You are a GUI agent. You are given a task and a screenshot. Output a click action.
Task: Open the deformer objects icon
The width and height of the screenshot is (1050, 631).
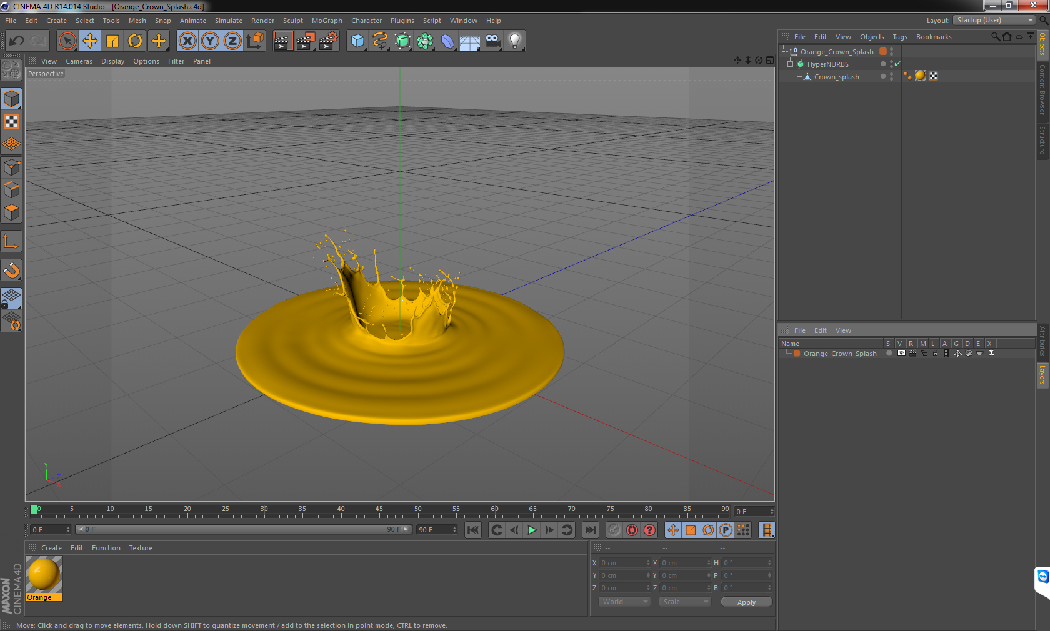tap(447, 41)
